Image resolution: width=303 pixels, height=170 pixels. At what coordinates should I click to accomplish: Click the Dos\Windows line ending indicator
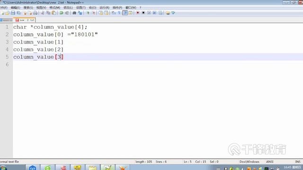tap(250, 161)
